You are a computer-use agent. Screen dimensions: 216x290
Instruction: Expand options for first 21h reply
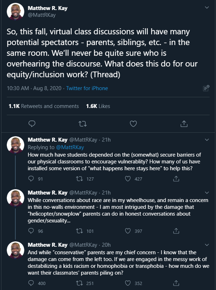207,140
